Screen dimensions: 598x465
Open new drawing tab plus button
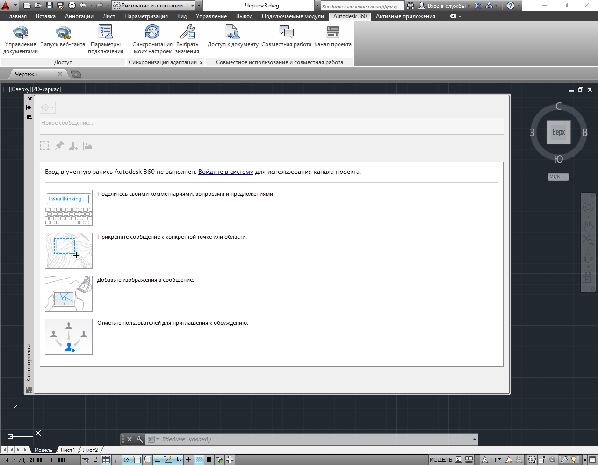(76, 74)
